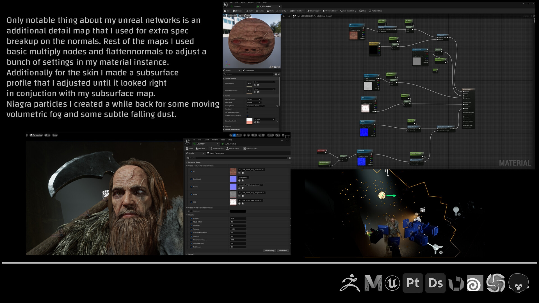Open the Hierarchy dropdown in M_MASTERMD toolbar
This screenshot has height=303, width=539.
click(282, 11)
